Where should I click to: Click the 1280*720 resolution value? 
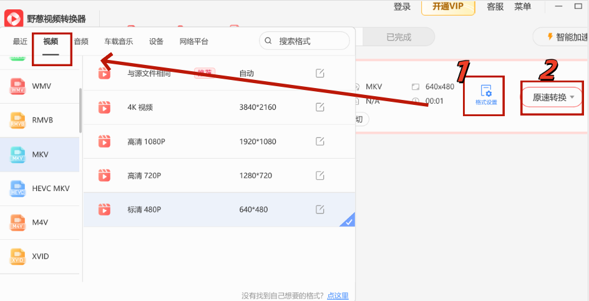click(x=255, y=175)
